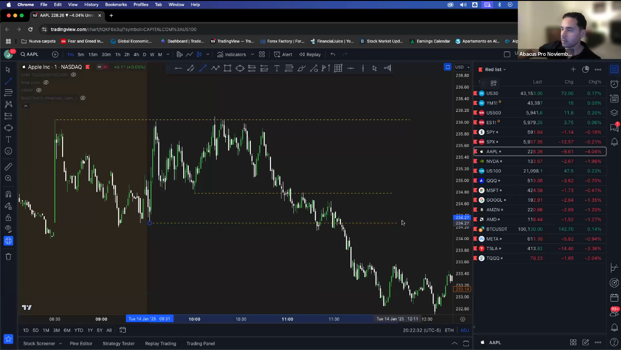Toggle lock all drawing tools
This screenshot has width=621, height=350.
[x=8, y=218]
